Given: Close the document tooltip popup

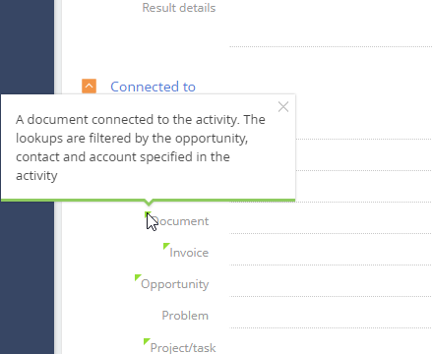Looking at the screenshot, I should point(283,107).
